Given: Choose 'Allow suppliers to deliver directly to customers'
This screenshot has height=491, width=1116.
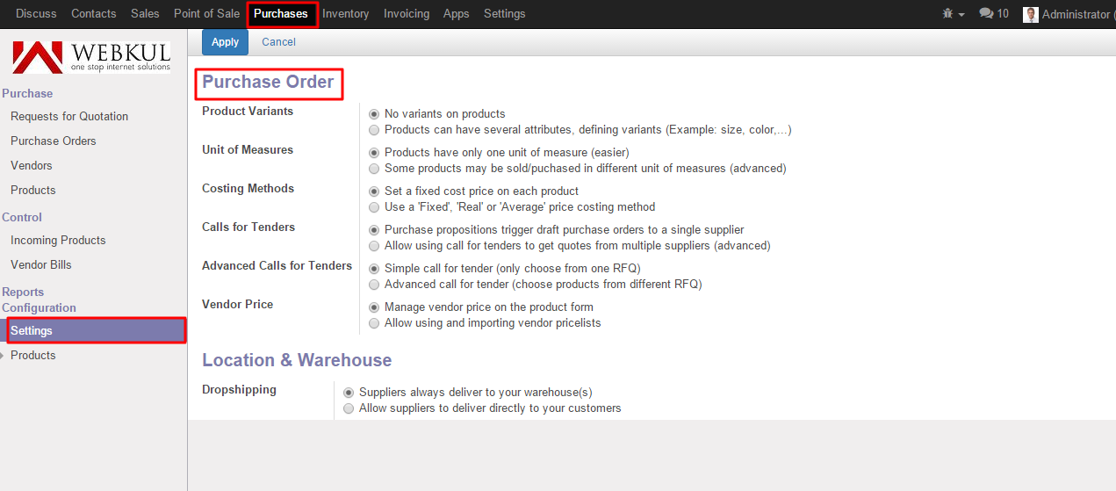Looking at the screenshot, I should 349,408.
